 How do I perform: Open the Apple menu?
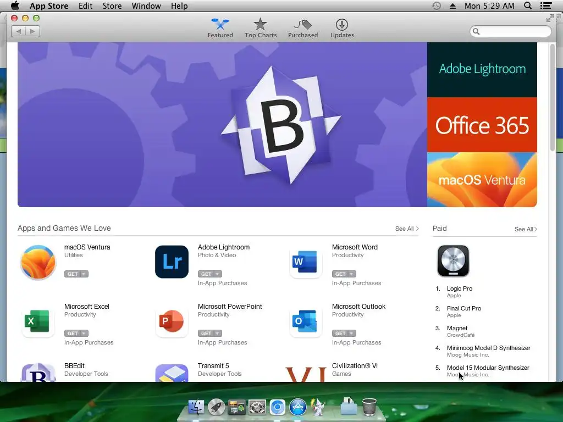[15, 5]
